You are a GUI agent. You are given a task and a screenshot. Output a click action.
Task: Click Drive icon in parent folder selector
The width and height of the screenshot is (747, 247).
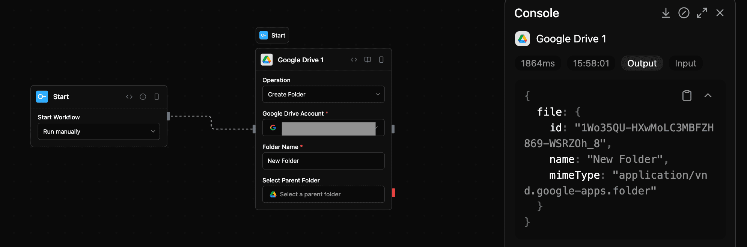273,194
